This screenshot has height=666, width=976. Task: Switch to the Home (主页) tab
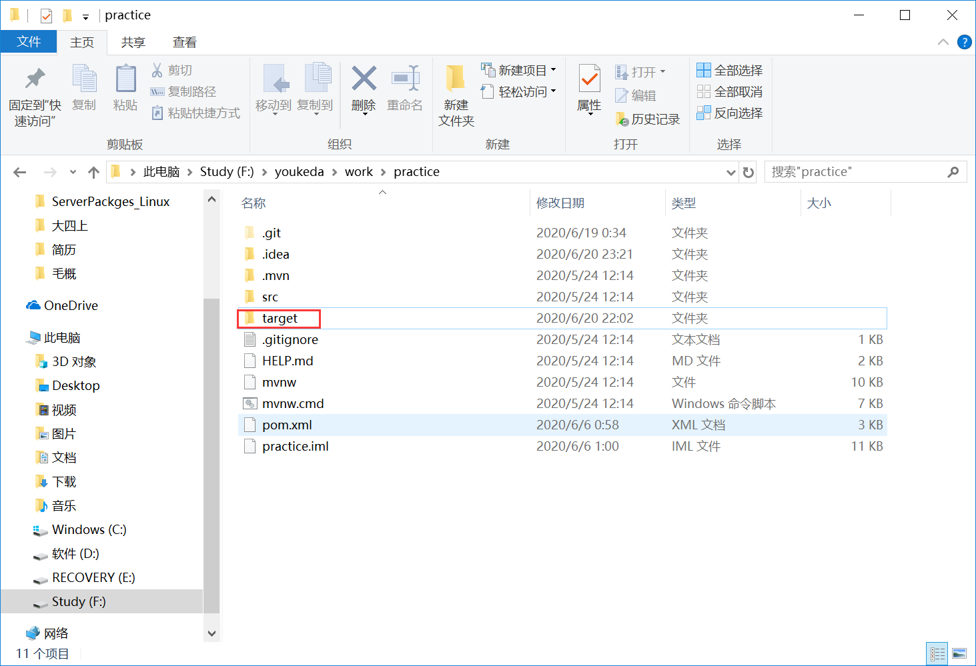(82, 42)
